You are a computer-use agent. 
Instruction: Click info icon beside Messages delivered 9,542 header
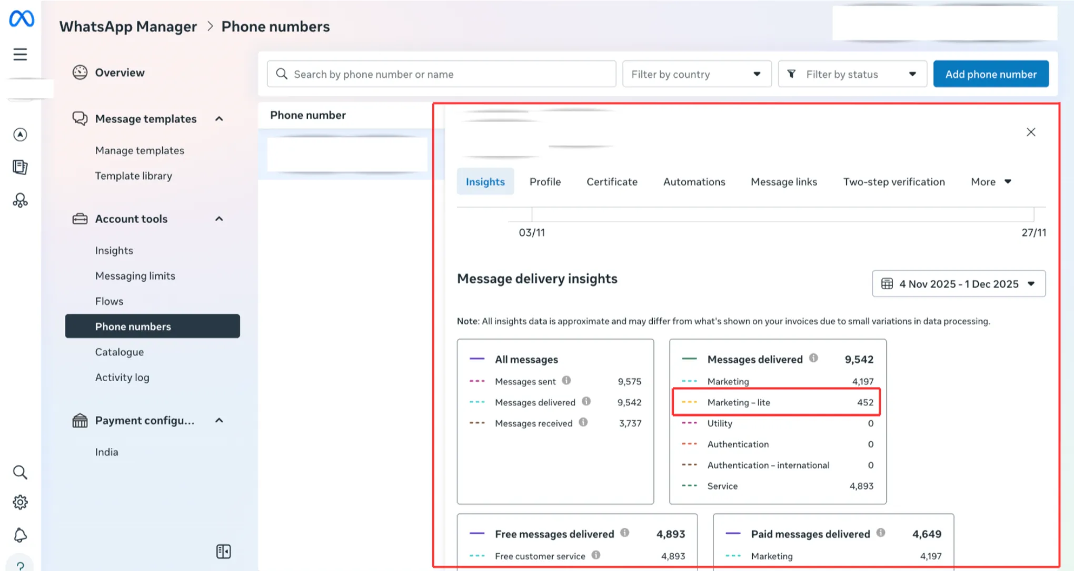pos(813,358)
